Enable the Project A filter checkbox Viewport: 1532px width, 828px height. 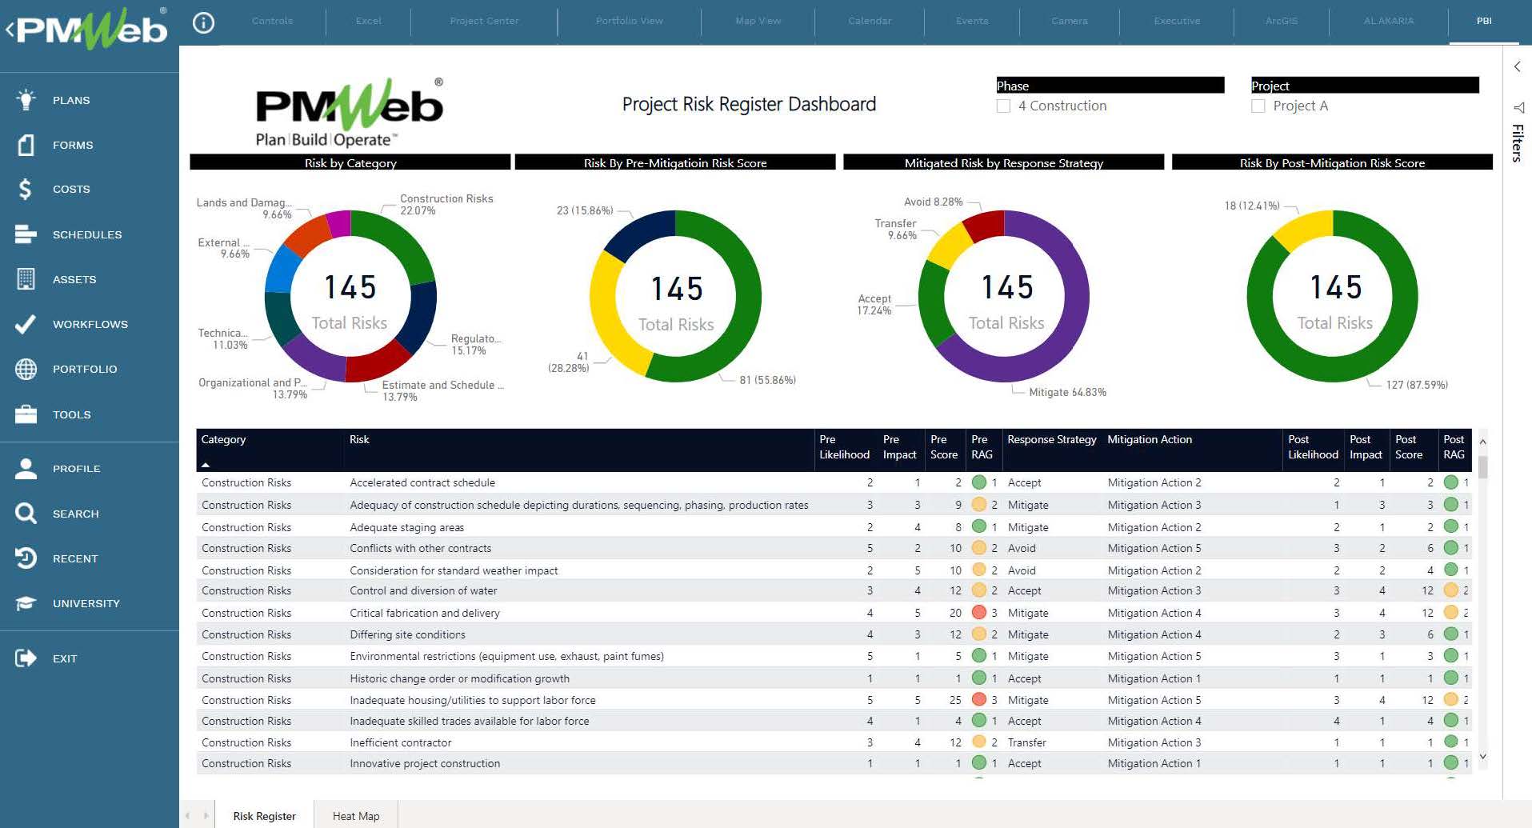(1258, 105)
